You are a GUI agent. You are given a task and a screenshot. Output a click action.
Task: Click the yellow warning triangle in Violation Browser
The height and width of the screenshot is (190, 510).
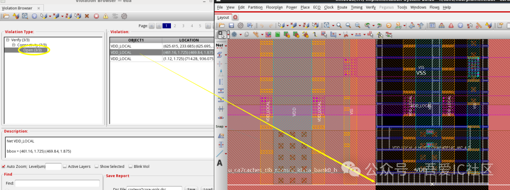(x=105, y=16)
